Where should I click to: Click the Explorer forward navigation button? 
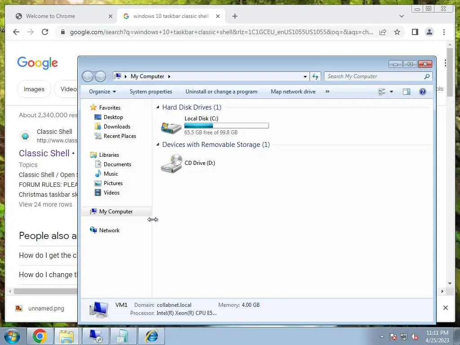pyautogui.click(x=100, y=76)
